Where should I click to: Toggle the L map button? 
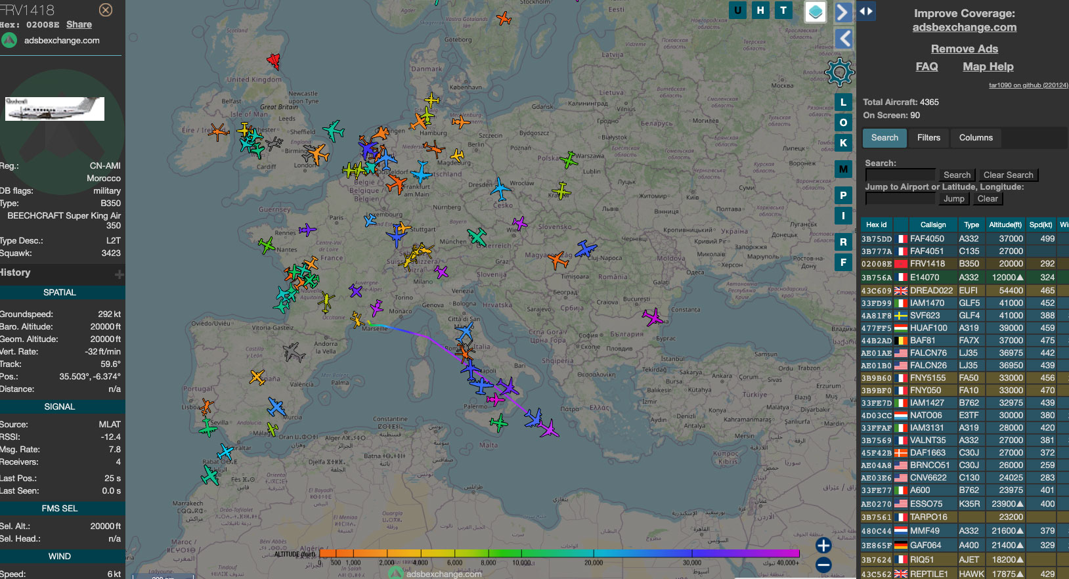click(843, 102)
